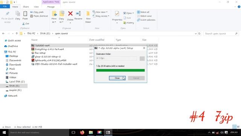This screenshot has width=241, height=136.
Task: Switch to the Share ribbon tab
Action: pyautogui.click(x=26, y=7)
